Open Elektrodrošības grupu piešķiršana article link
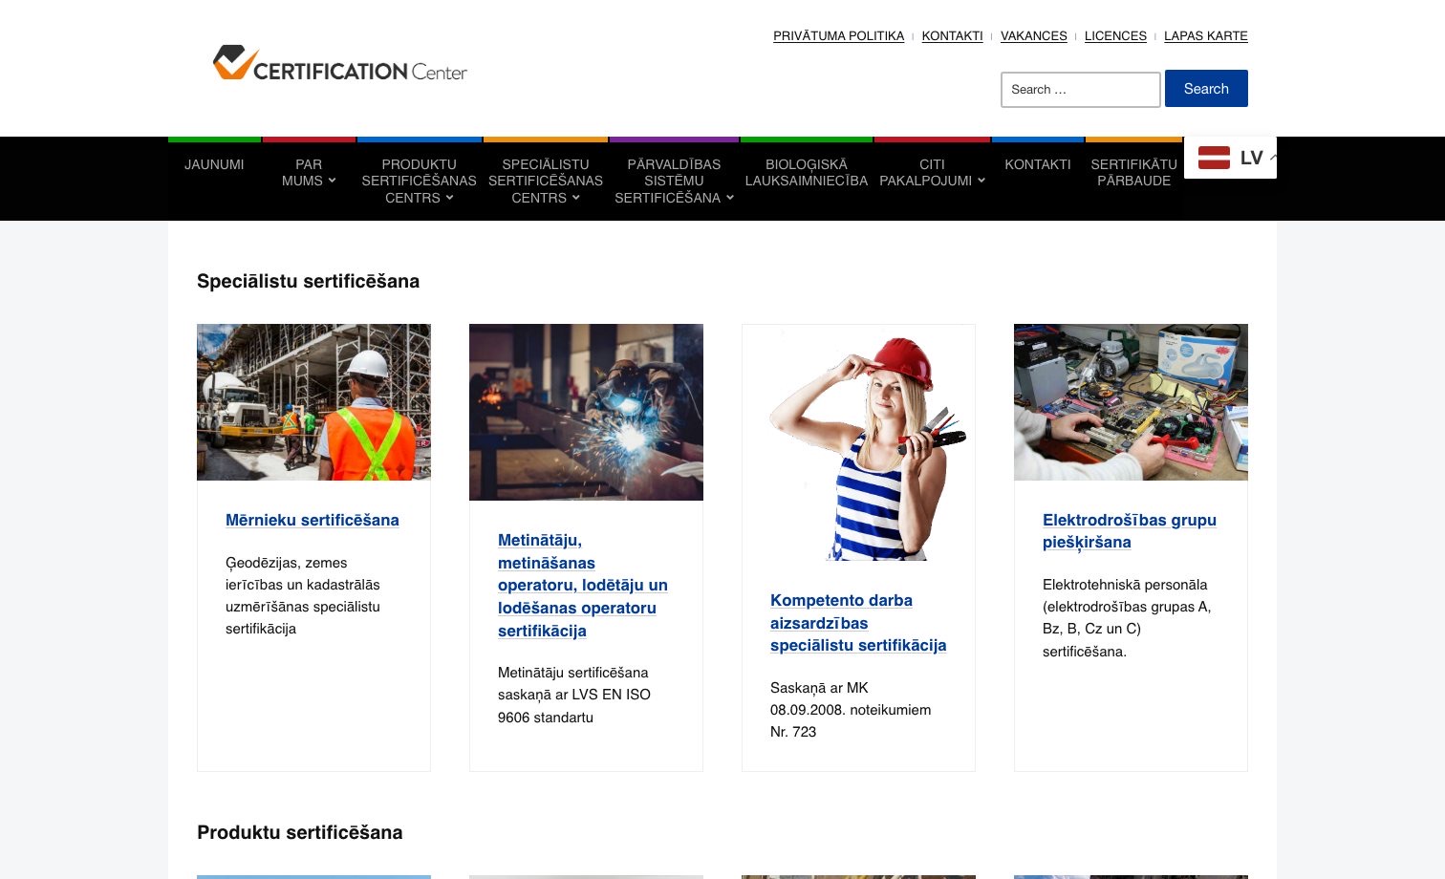The width and height of the screenshot is (1445, 879). [1129, 531]
